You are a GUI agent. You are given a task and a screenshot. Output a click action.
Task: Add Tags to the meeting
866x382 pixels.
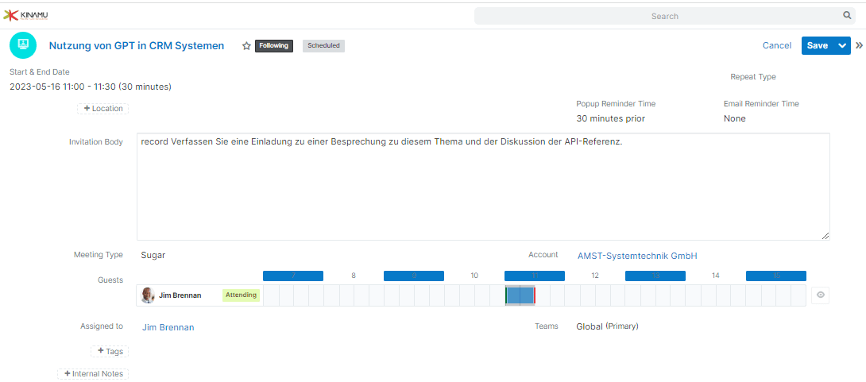(x=110, y=351)
